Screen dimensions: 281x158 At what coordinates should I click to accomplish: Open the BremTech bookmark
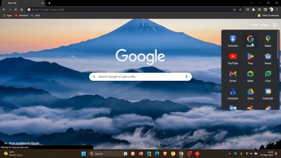click(22, 16)
